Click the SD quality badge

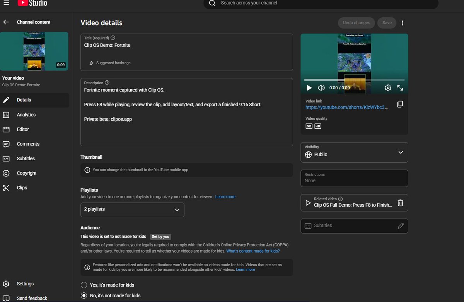tap(309, 126)
